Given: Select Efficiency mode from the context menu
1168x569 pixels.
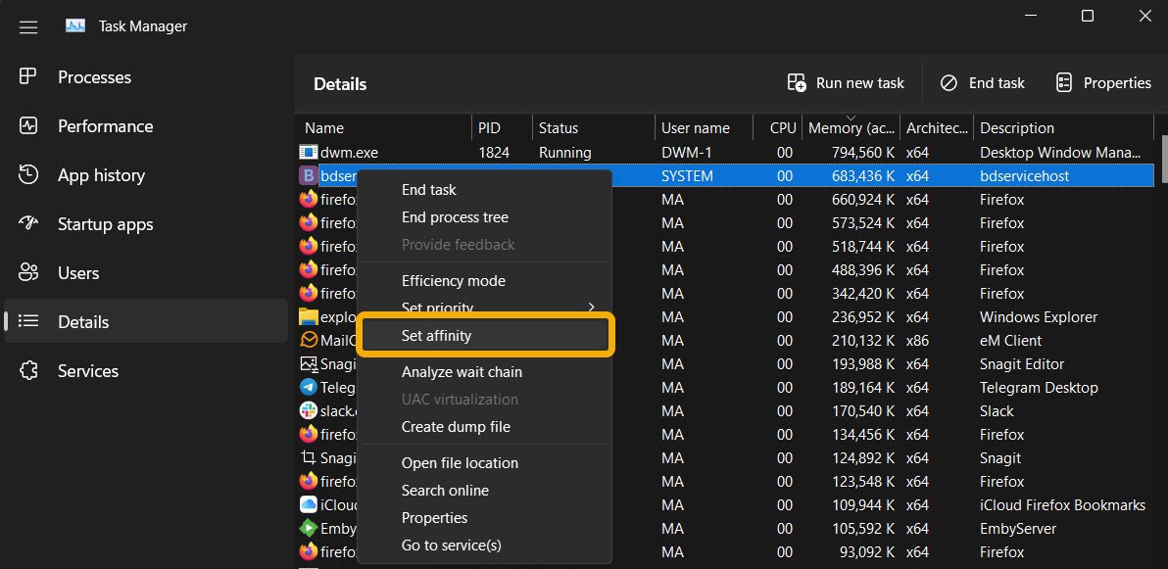Looking at the screenshot, I should [454, 280].
